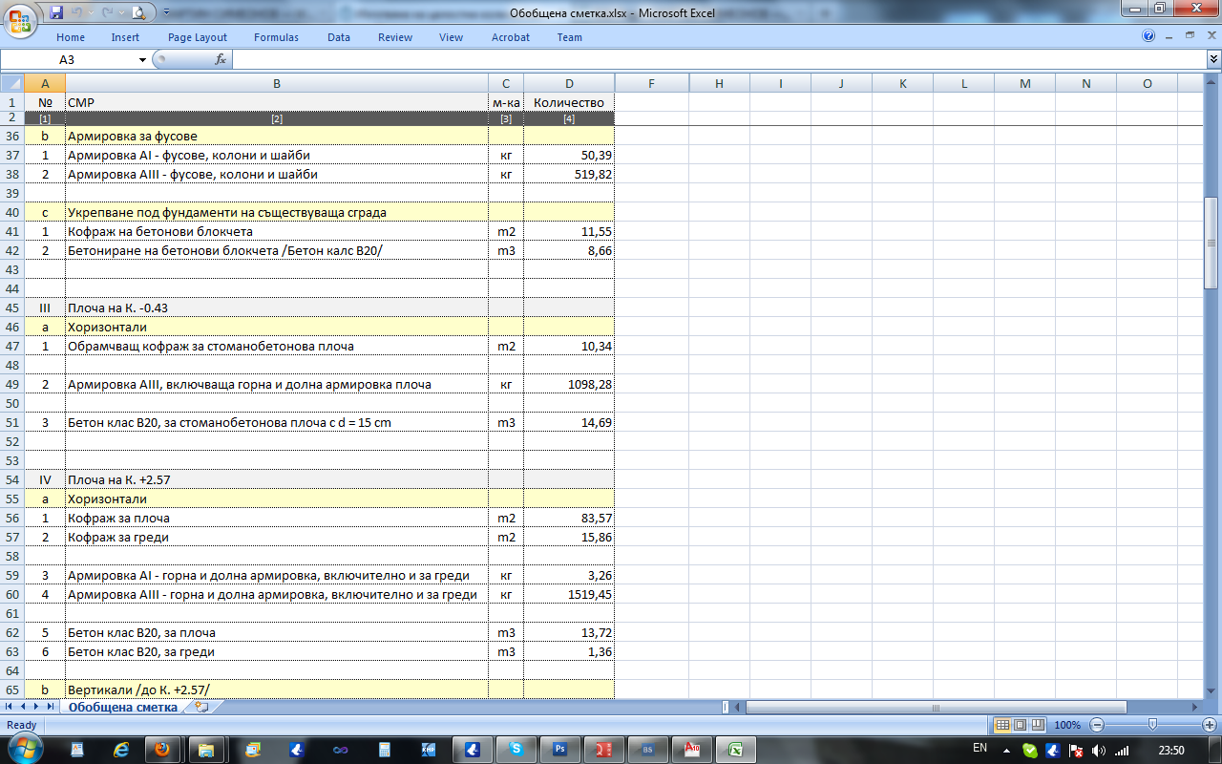The image size is (1222, 764).
Task: Expand the formula bar
Action: (1213, 59)
